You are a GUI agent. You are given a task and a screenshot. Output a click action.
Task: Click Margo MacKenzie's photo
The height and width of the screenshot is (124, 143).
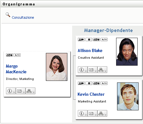(57, 67)
